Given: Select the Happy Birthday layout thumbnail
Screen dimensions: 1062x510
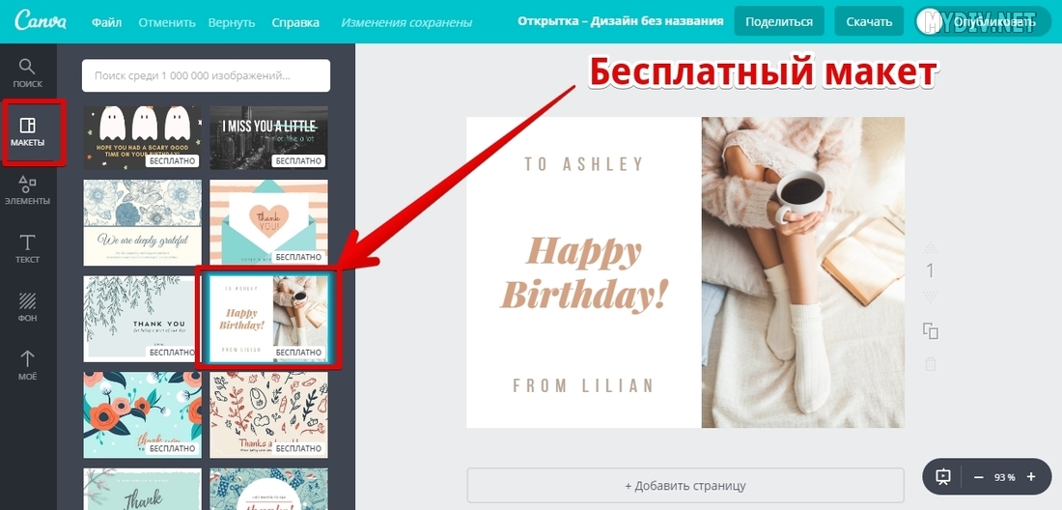Looking at the screenshot, I should click(268, 318).
